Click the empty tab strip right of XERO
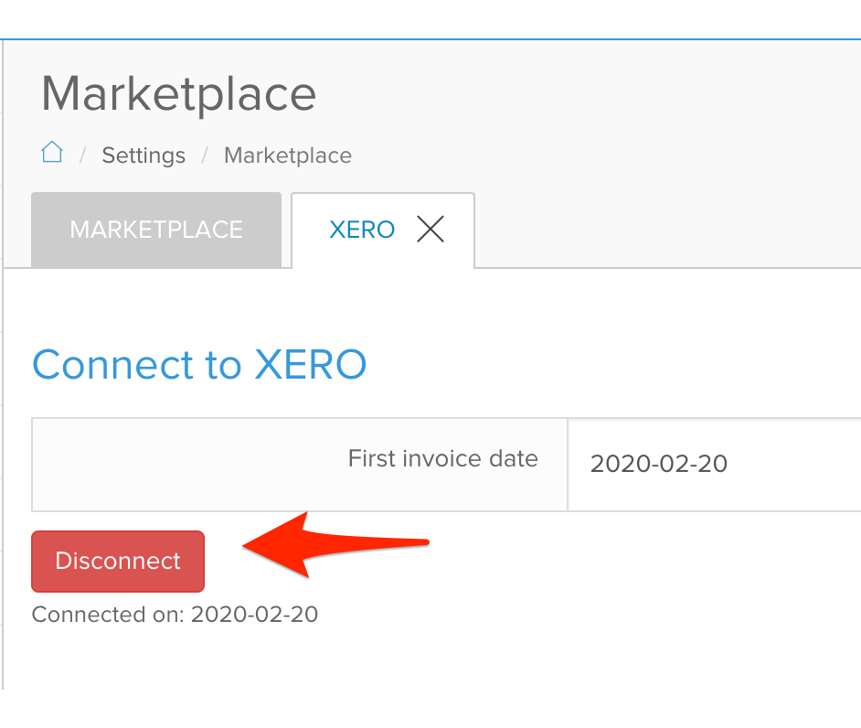 667,233
